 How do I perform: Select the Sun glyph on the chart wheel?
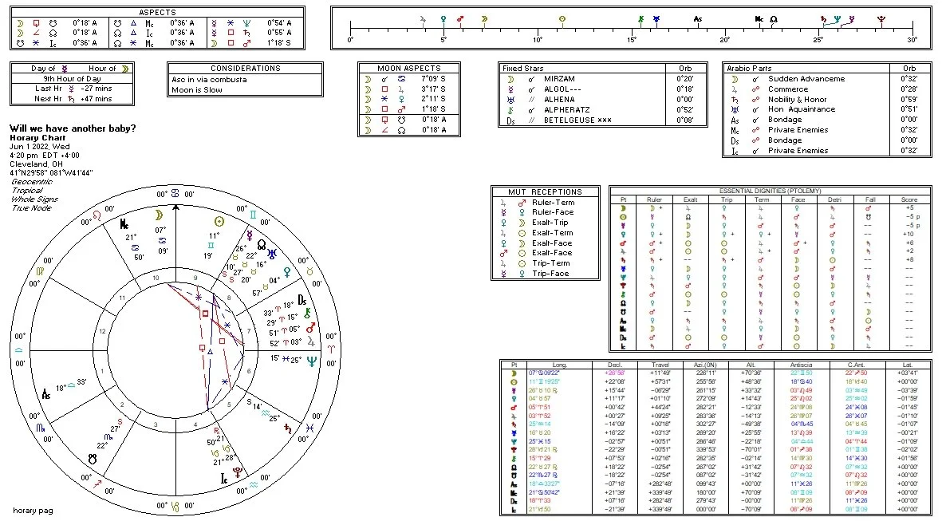pyautogui.click(x=219, y=222)
